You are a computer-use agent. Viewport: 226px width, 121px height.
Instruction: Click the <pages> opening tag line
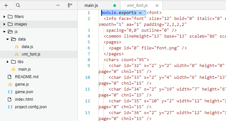(112, 42)
